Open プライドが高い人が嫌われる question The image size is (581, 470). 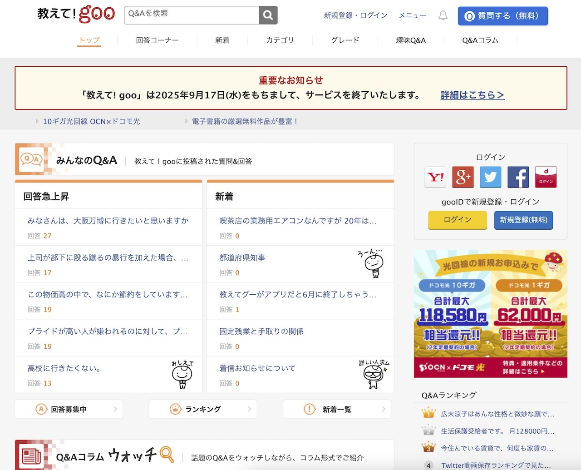tap(108, 331)
